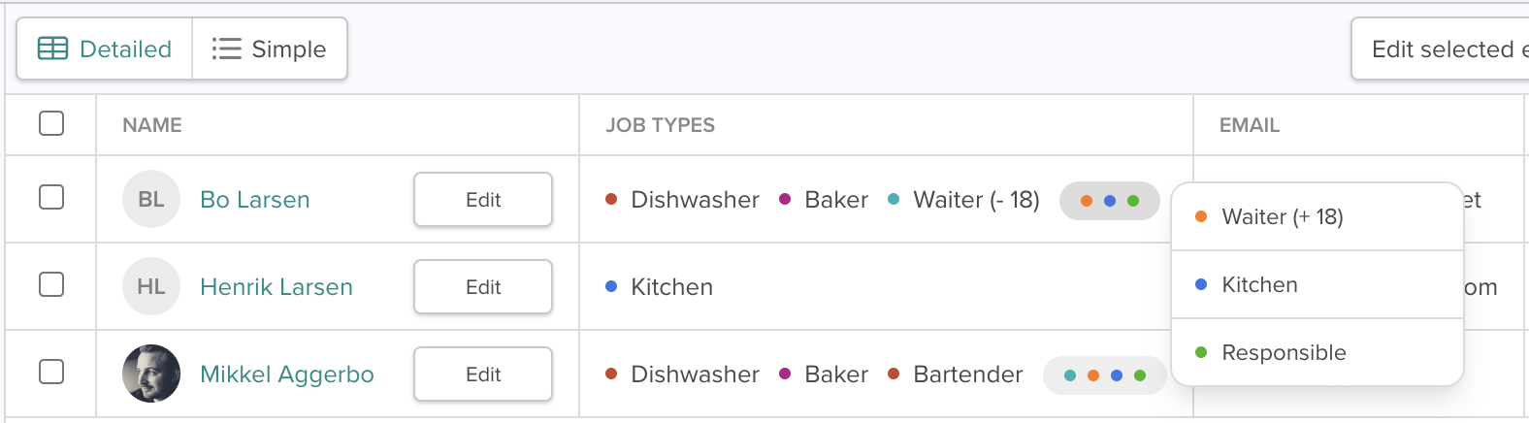Click Bo Larsen's BL avatar

(151, 199)
